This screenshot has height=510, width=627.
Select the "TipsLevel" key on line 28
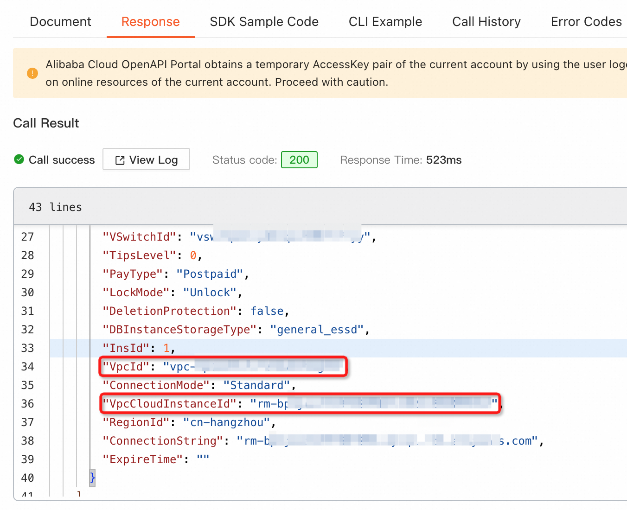pos(140,255)
